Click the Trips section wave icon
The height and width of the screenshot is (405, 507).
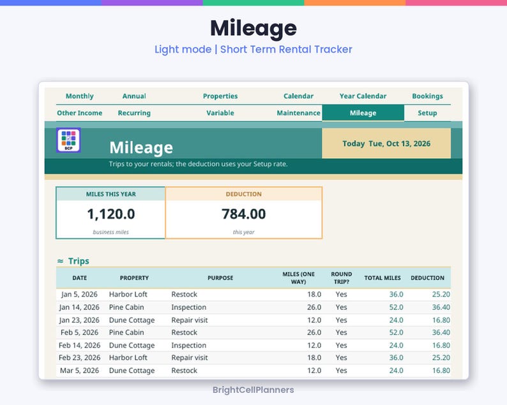[60, 261]
